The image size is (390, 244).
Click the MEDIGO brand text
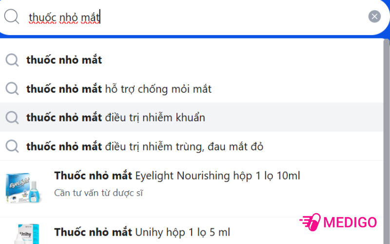(x=350, y=223)
